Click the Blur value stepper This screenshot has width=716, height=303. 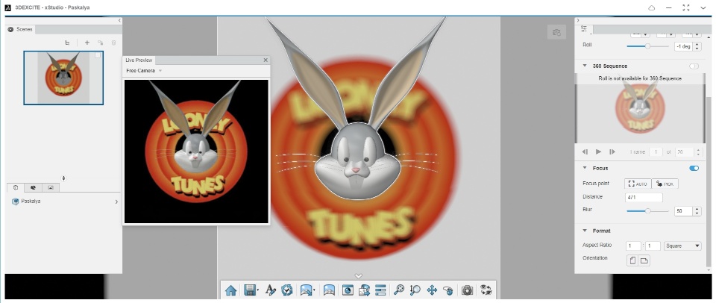point(697,211)
